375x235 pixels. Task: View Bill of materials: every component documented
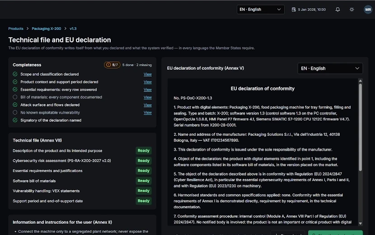click(x=148, y=97)
